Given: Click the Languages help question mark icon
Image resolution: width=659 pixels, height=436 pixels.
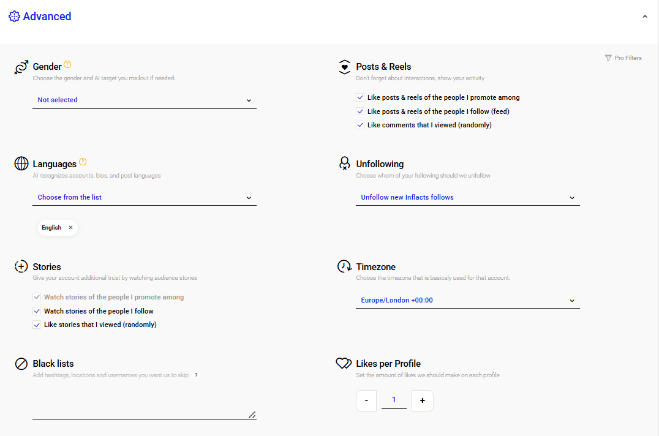Looking at the screenshot, I should 83,162.
